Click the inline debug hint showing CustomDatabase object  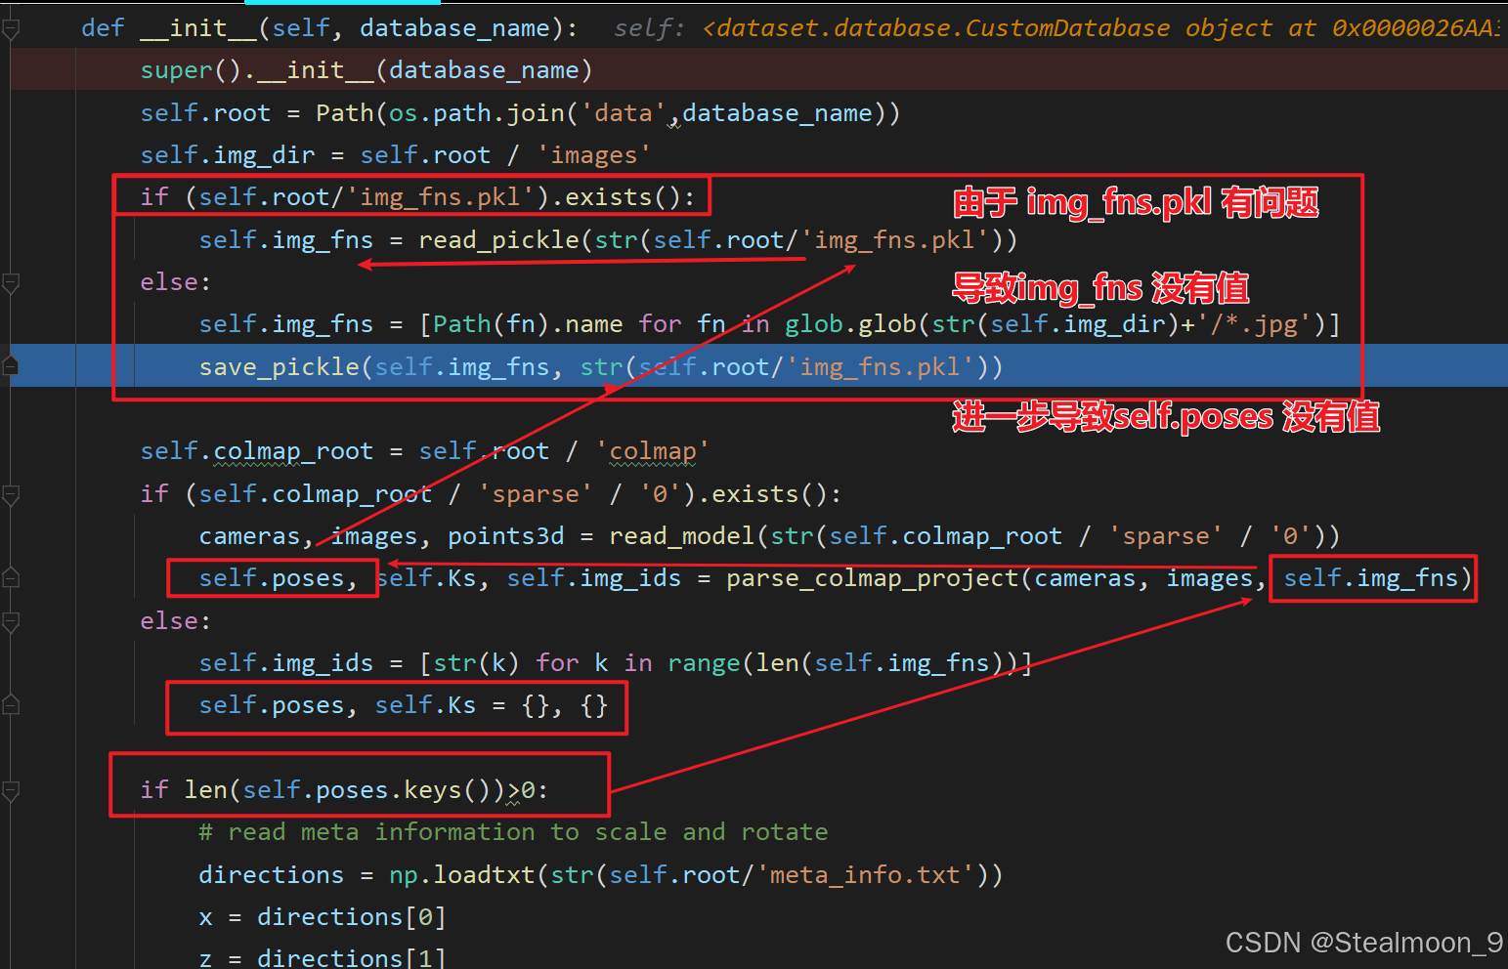coord(1056,28)
